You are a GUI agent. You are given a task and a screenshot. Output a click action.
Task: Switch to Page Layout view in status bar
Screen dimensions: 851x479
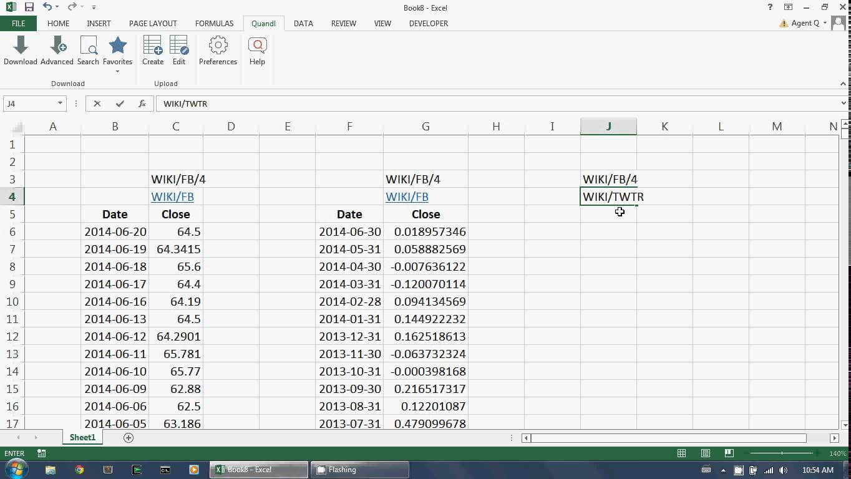click(705, 453)
